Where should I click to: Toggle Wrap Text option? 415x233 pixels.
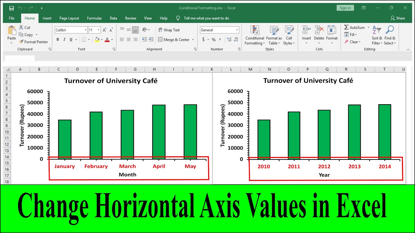[x=169, y=30]
